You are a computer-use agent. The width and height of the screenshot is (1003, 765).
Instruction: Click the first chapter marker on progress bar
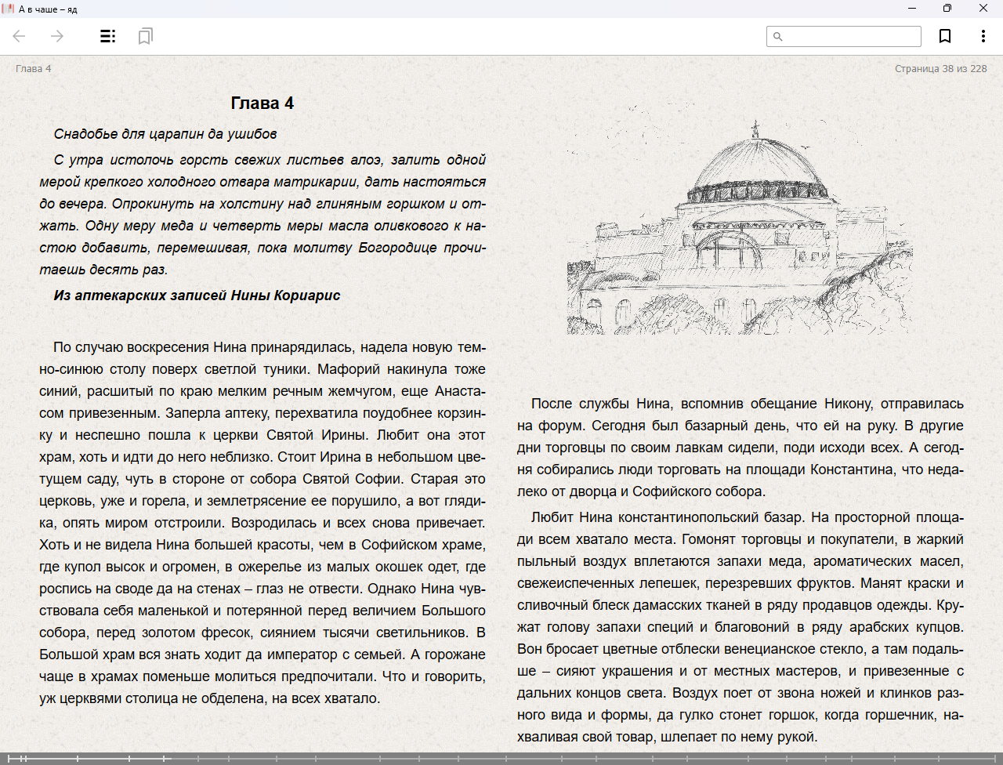tap(8, 759)
